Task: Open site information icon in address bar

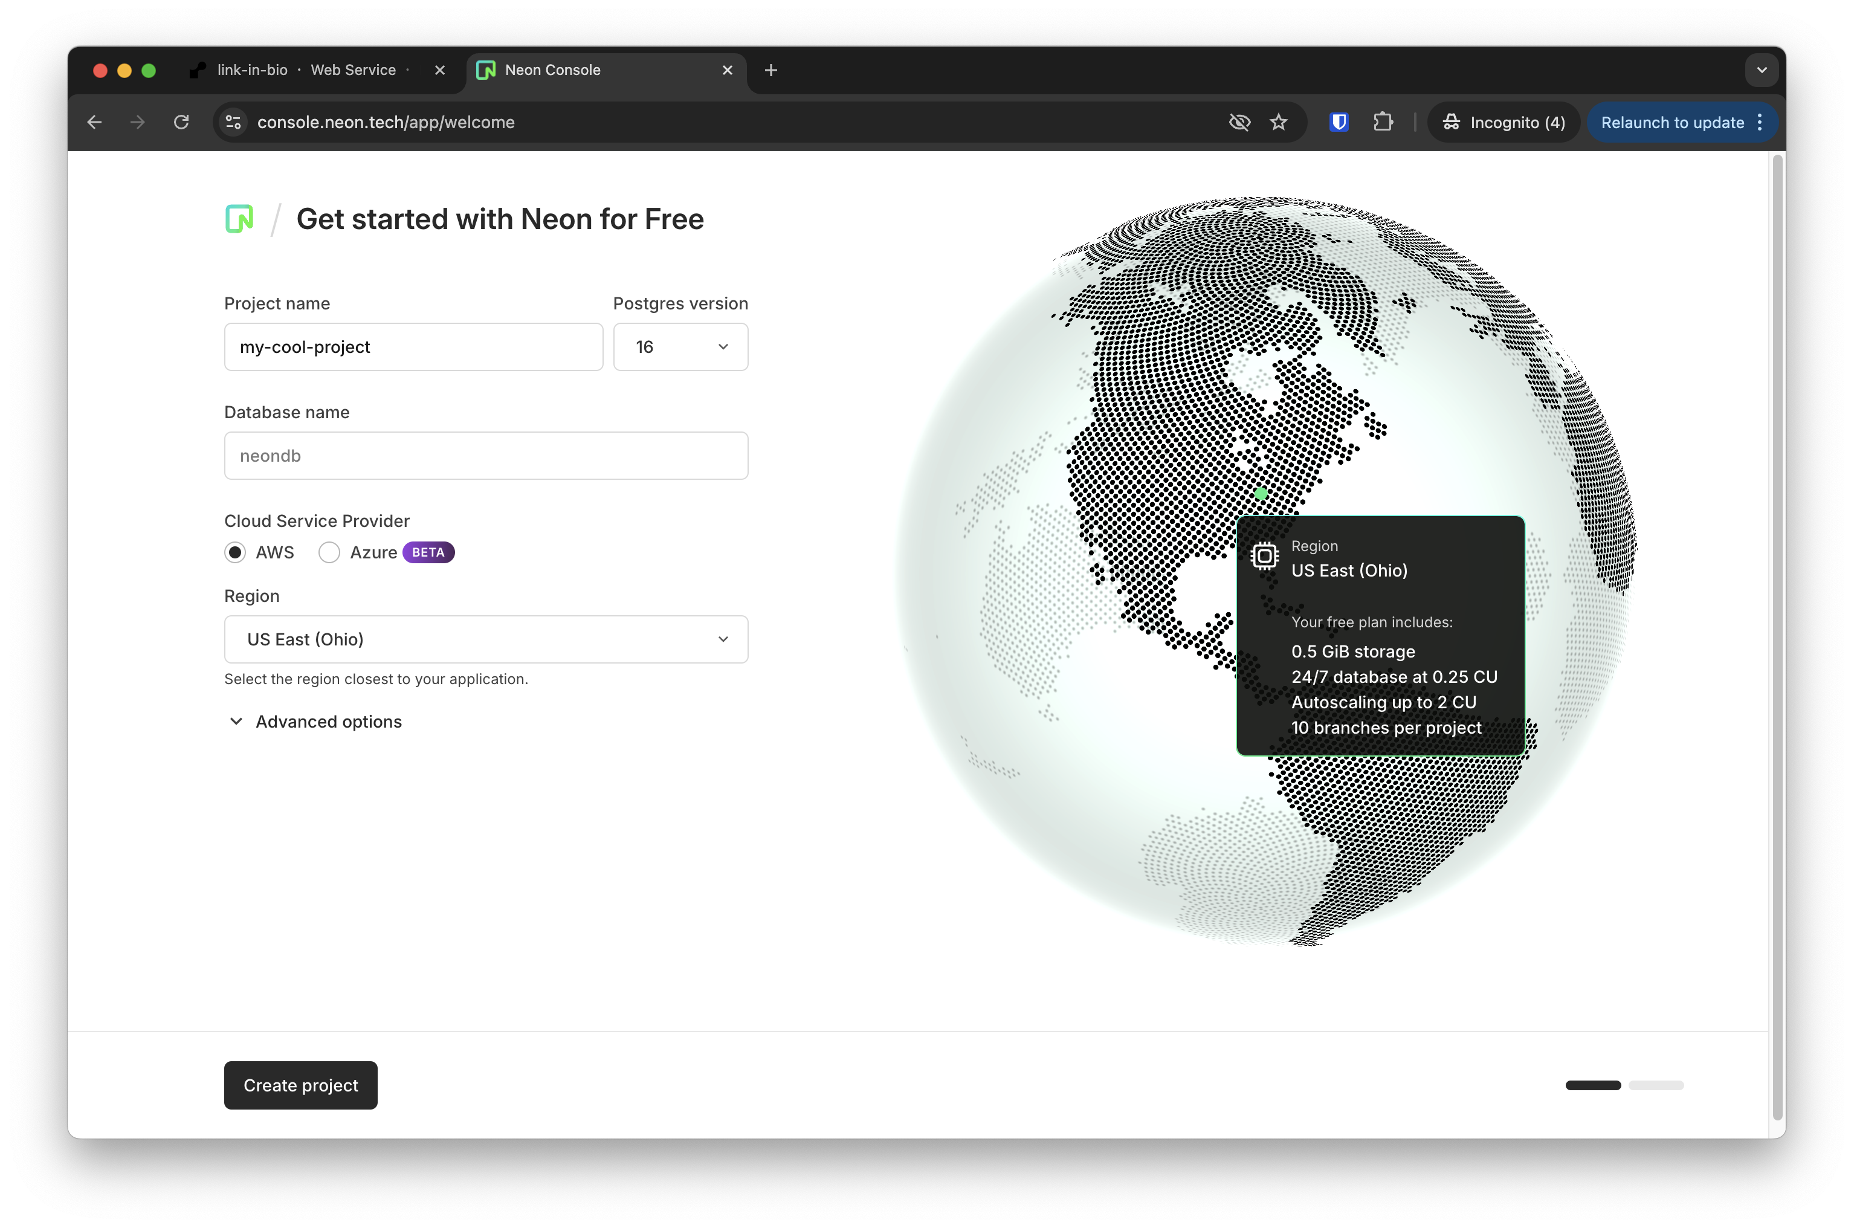Action: click(233, 122)
